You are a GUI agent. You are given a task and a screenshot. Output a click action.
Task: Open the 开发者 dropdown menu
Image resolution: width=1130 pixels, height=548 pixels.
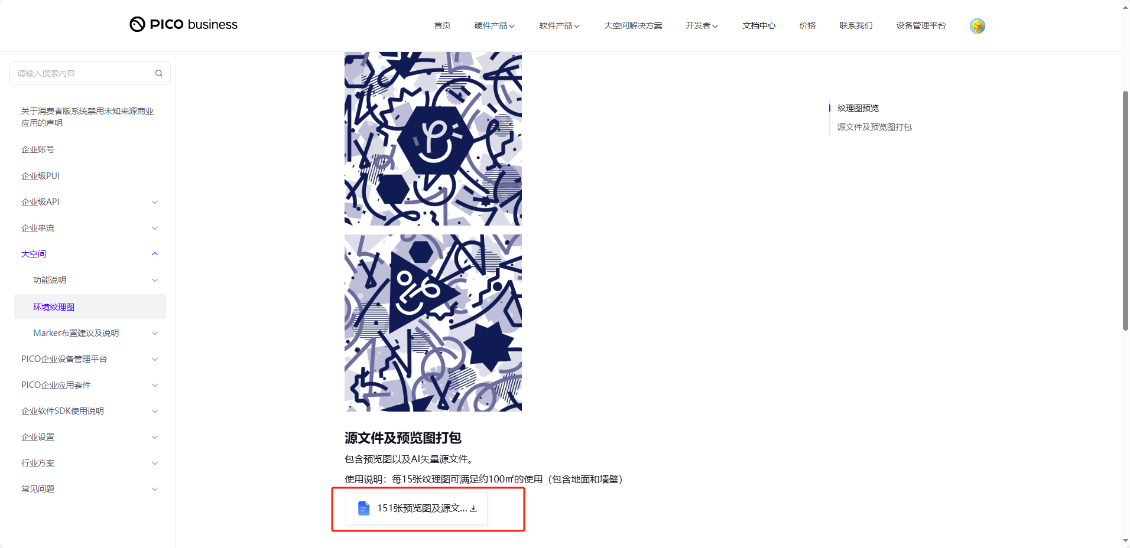click(x=702, y=25)
